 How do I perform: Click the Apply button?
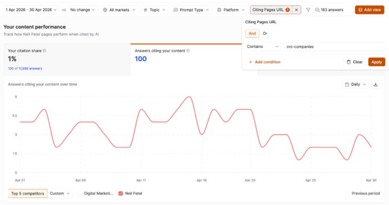(377, 62)
